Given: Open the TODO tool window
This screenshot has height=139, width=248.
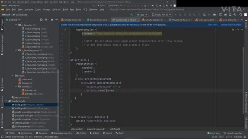Looking at the screenshot, I should pos(10,133).
